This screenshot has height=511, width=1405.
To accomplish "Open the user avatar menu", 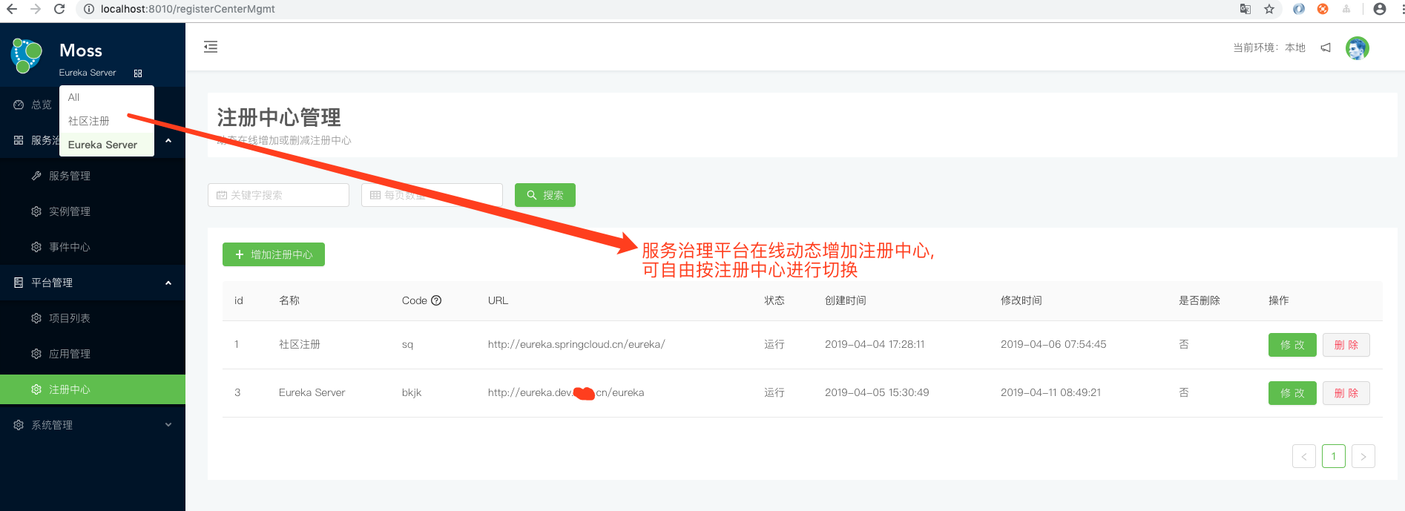I will click(x=1357, y=48).
